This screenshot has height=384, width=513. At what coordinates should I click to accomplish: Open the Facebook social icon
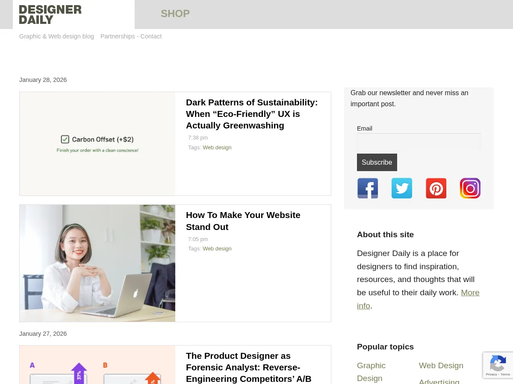click(x=368, y=188)
